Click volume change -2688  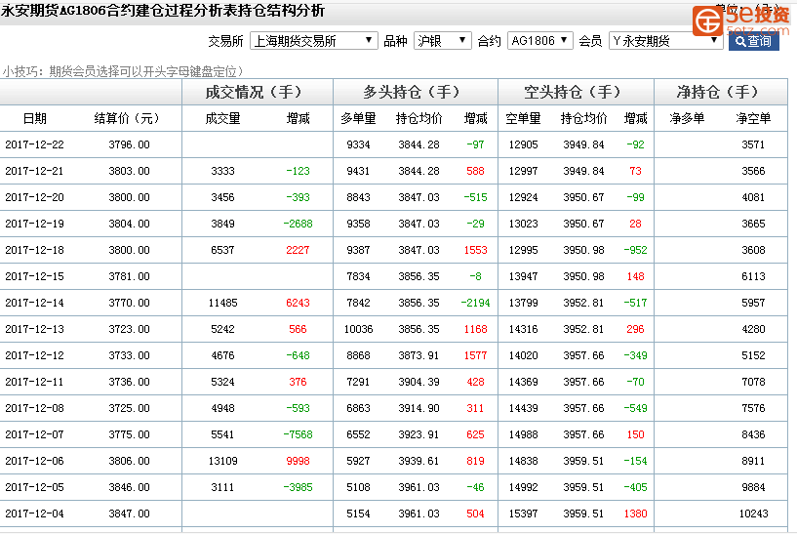298,224
